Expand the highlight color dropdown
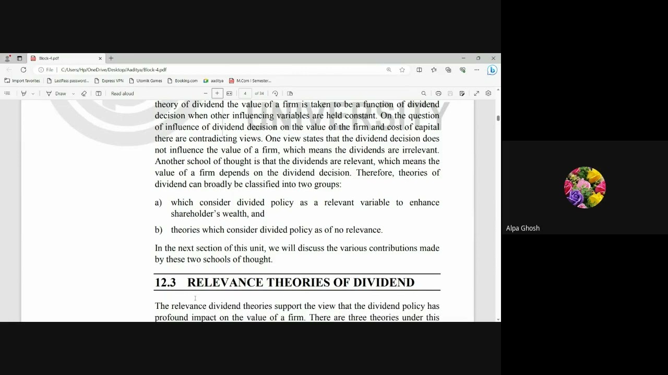The height and width of the screenshot is (375, 668). coord(33,94)
